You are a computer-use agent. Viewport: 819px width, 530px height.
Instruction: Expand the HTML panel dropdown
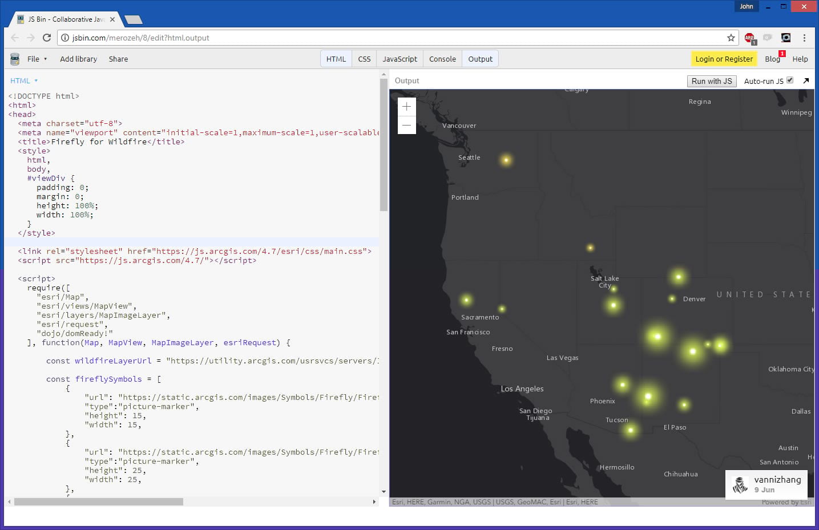pos(24,81)
